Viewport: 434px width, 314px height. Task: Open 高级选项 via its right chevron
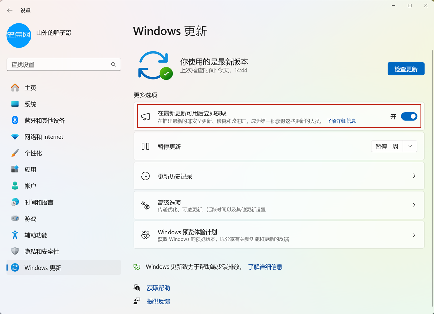(414, 205)
